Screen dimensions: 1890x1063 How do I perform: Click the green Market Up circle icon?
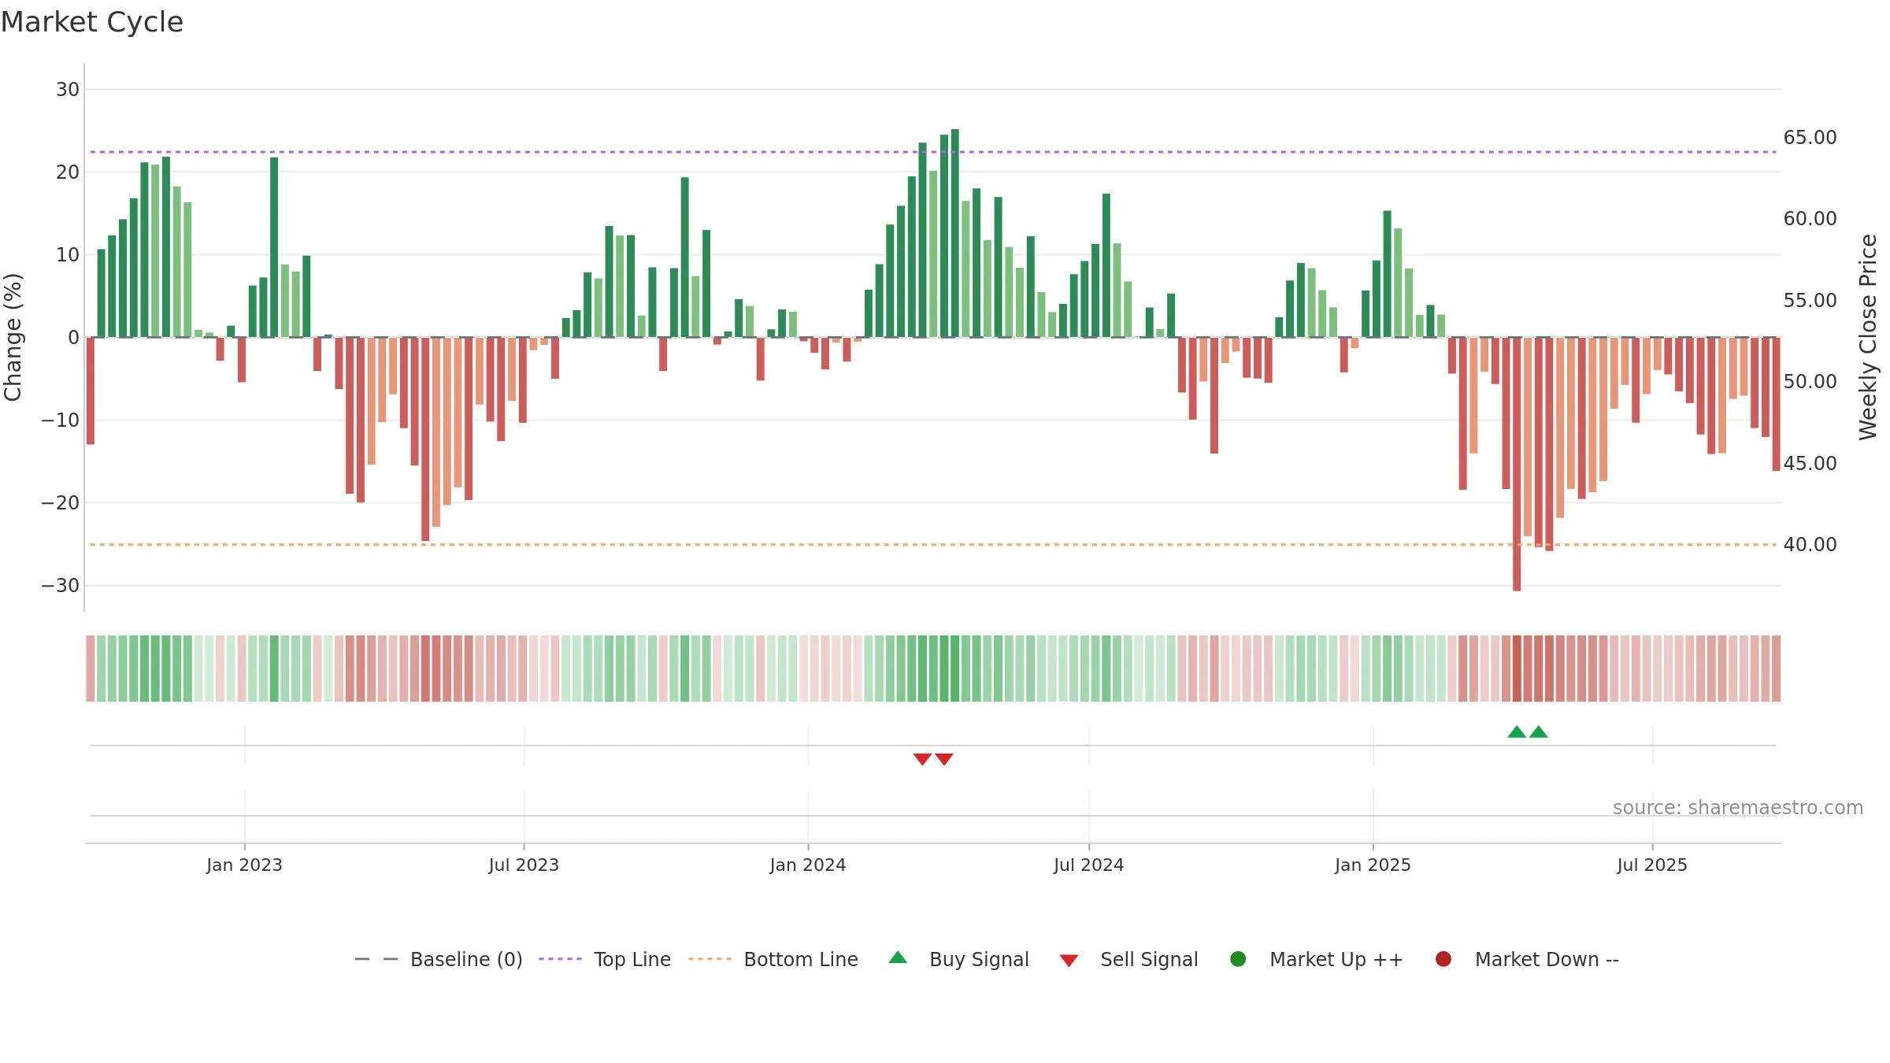pos(1238,959)
